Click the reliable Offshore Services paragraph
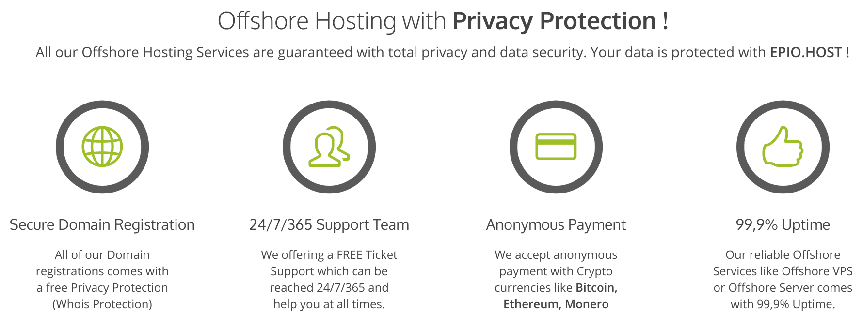Image resolution: width=863 pixels, height=327 pixels. 783,280
